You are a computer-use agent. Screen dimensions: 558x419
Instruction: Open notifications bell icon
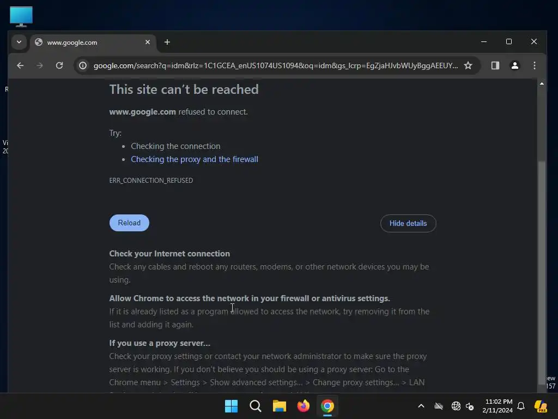tap(521, 406)
